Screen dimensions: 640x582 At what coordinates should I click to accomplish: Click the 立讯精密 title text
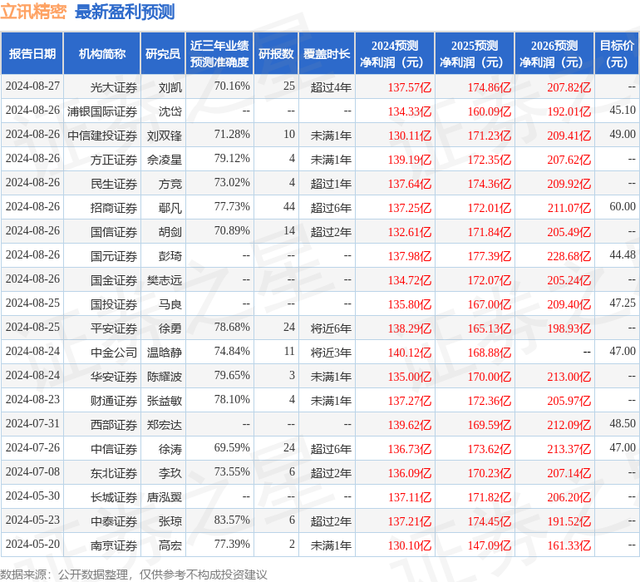pyautogui.click(x=33, y=12)
